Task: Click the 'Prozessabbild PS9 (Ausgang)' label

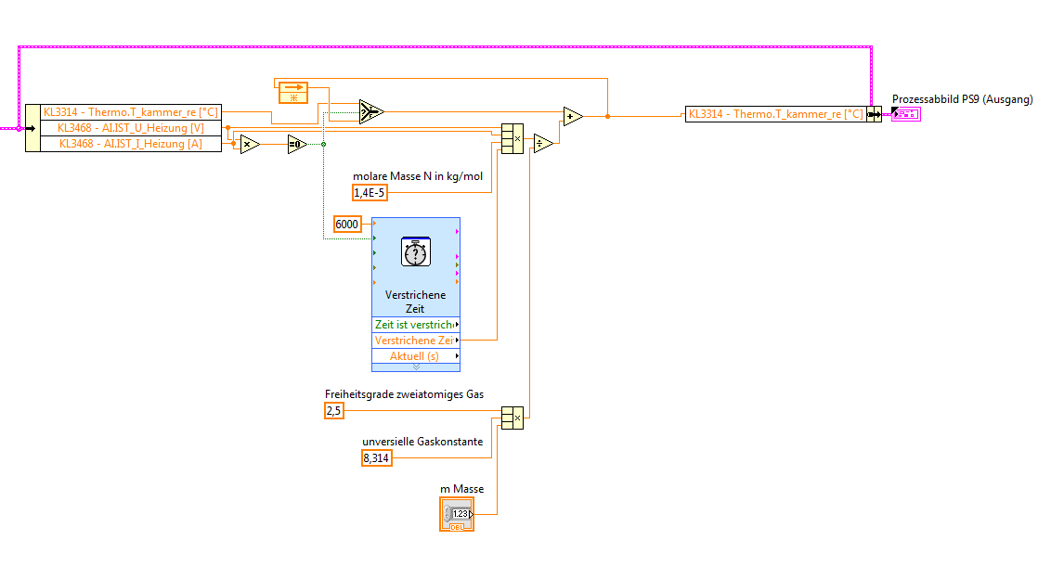Action: click(962, 99)
